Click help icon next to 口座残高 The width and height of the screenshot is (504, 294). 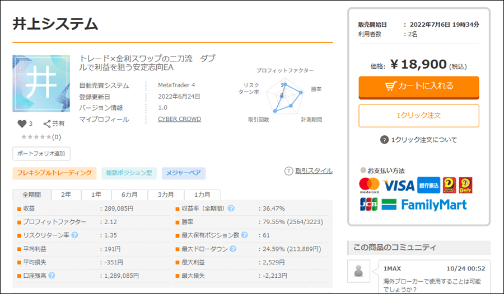tap(52, 276)
